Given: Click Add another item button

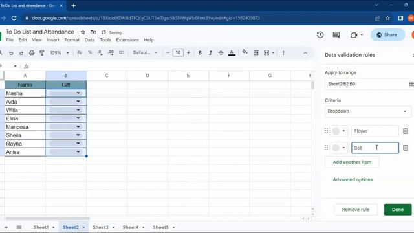Looking at the screenshot, I should click(352, 162).
